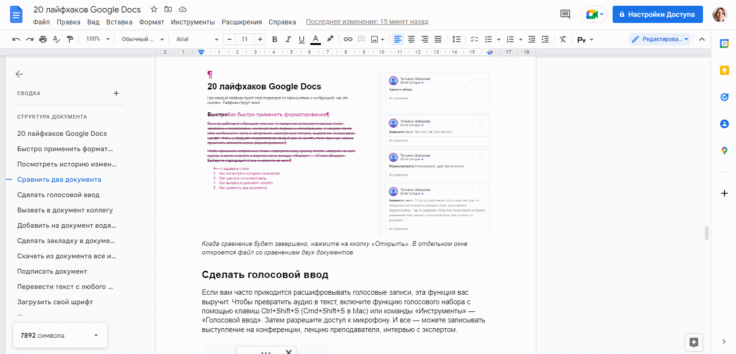Open editing mode Редактирование dropdown
This screenshot has width=736, height=354.
659,39
